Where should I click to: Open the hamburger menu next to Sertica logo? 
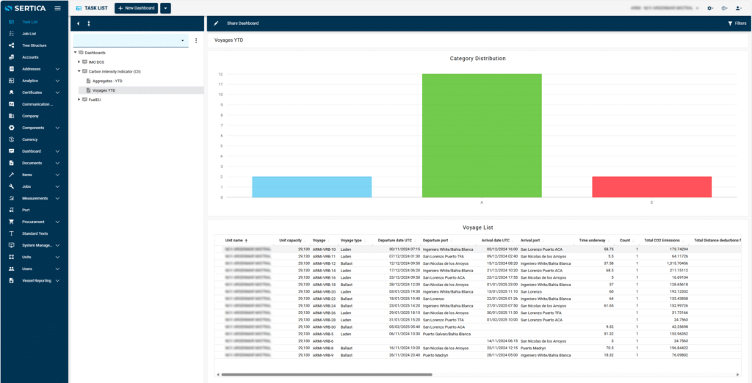57,8
